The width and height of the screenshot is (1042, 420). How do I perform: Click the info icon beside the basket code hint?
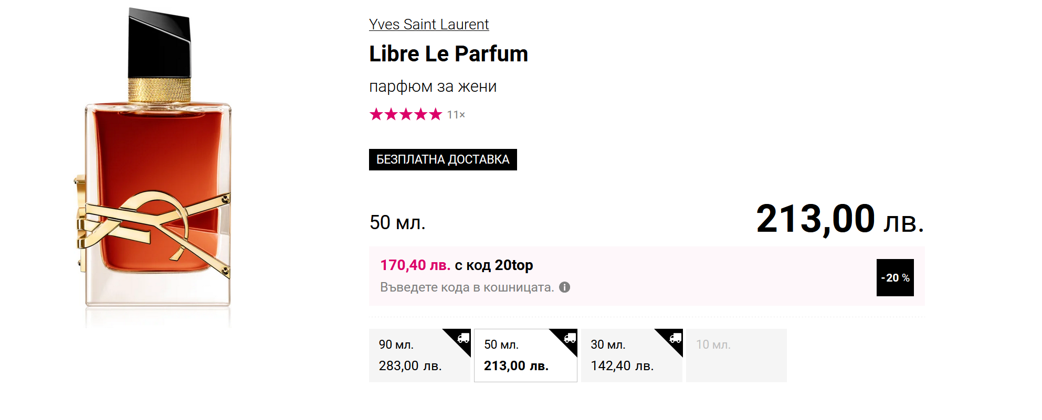click(564, 287)
